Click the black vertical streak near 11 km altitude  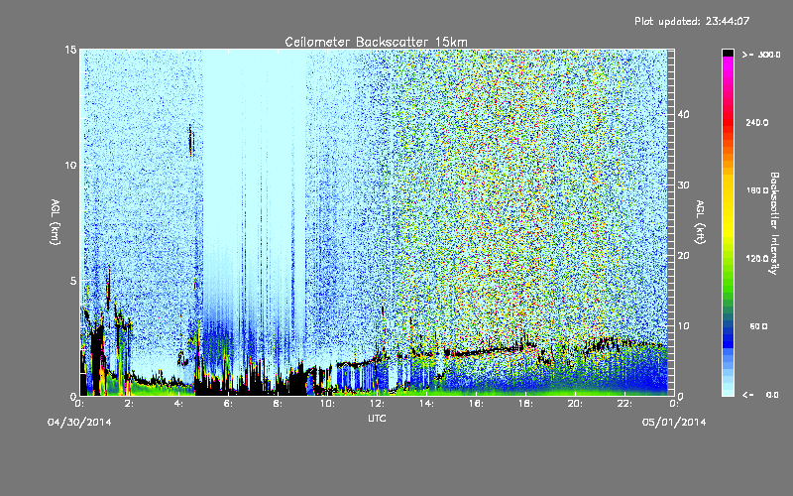click(x=190, y=140)
